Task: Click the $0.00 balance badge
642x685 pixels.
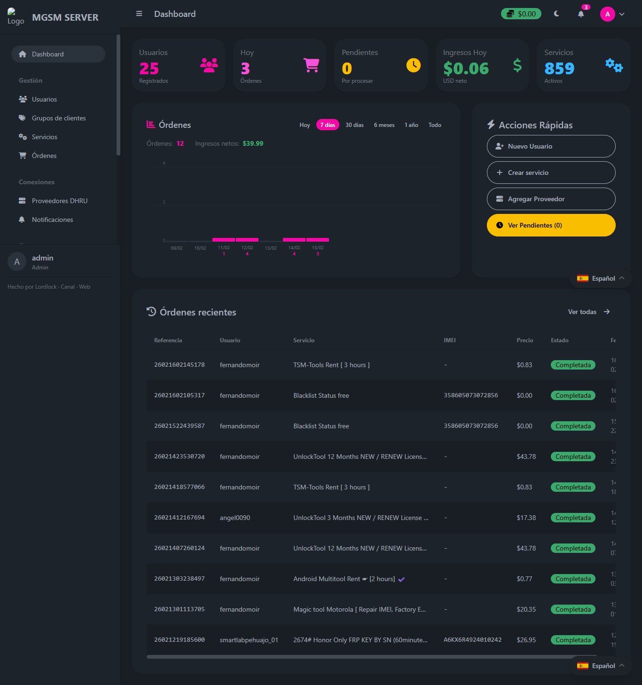Action: point(521,14)
